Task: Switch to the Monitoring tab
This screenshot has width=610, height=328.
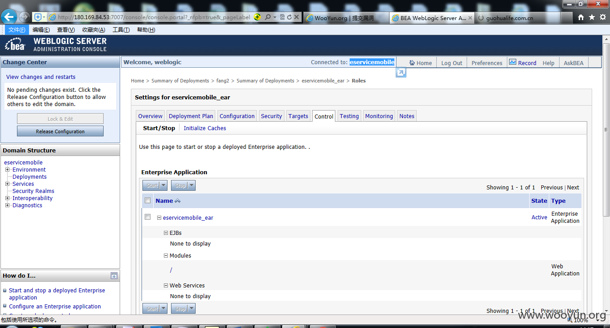Action: tap(379, 116)
